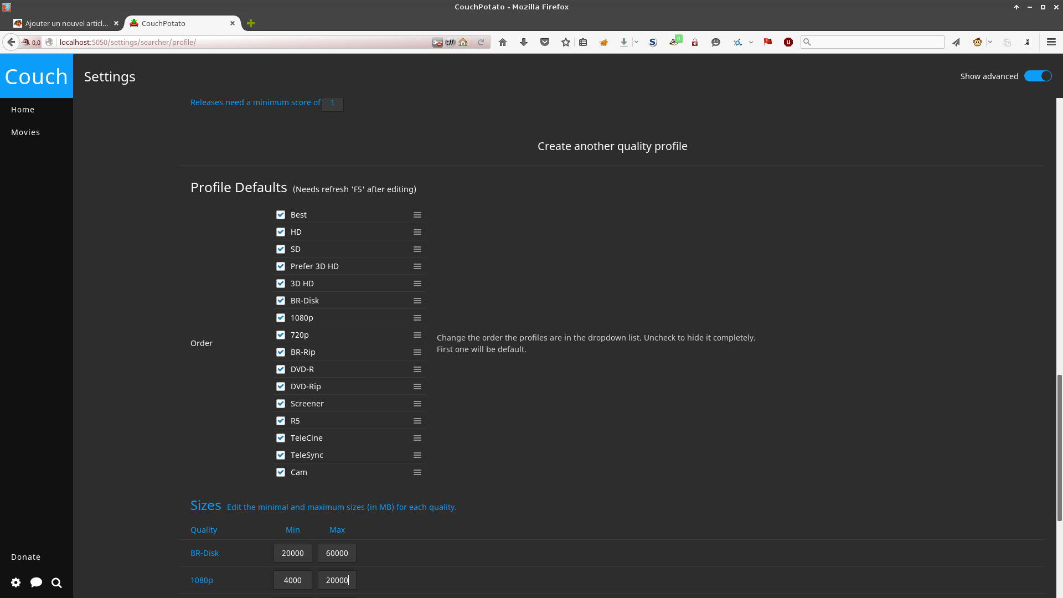The width and height of the screenshot is (1063, 598).
Task: Open Donate in the sidebar
Action: pos(25,557)
